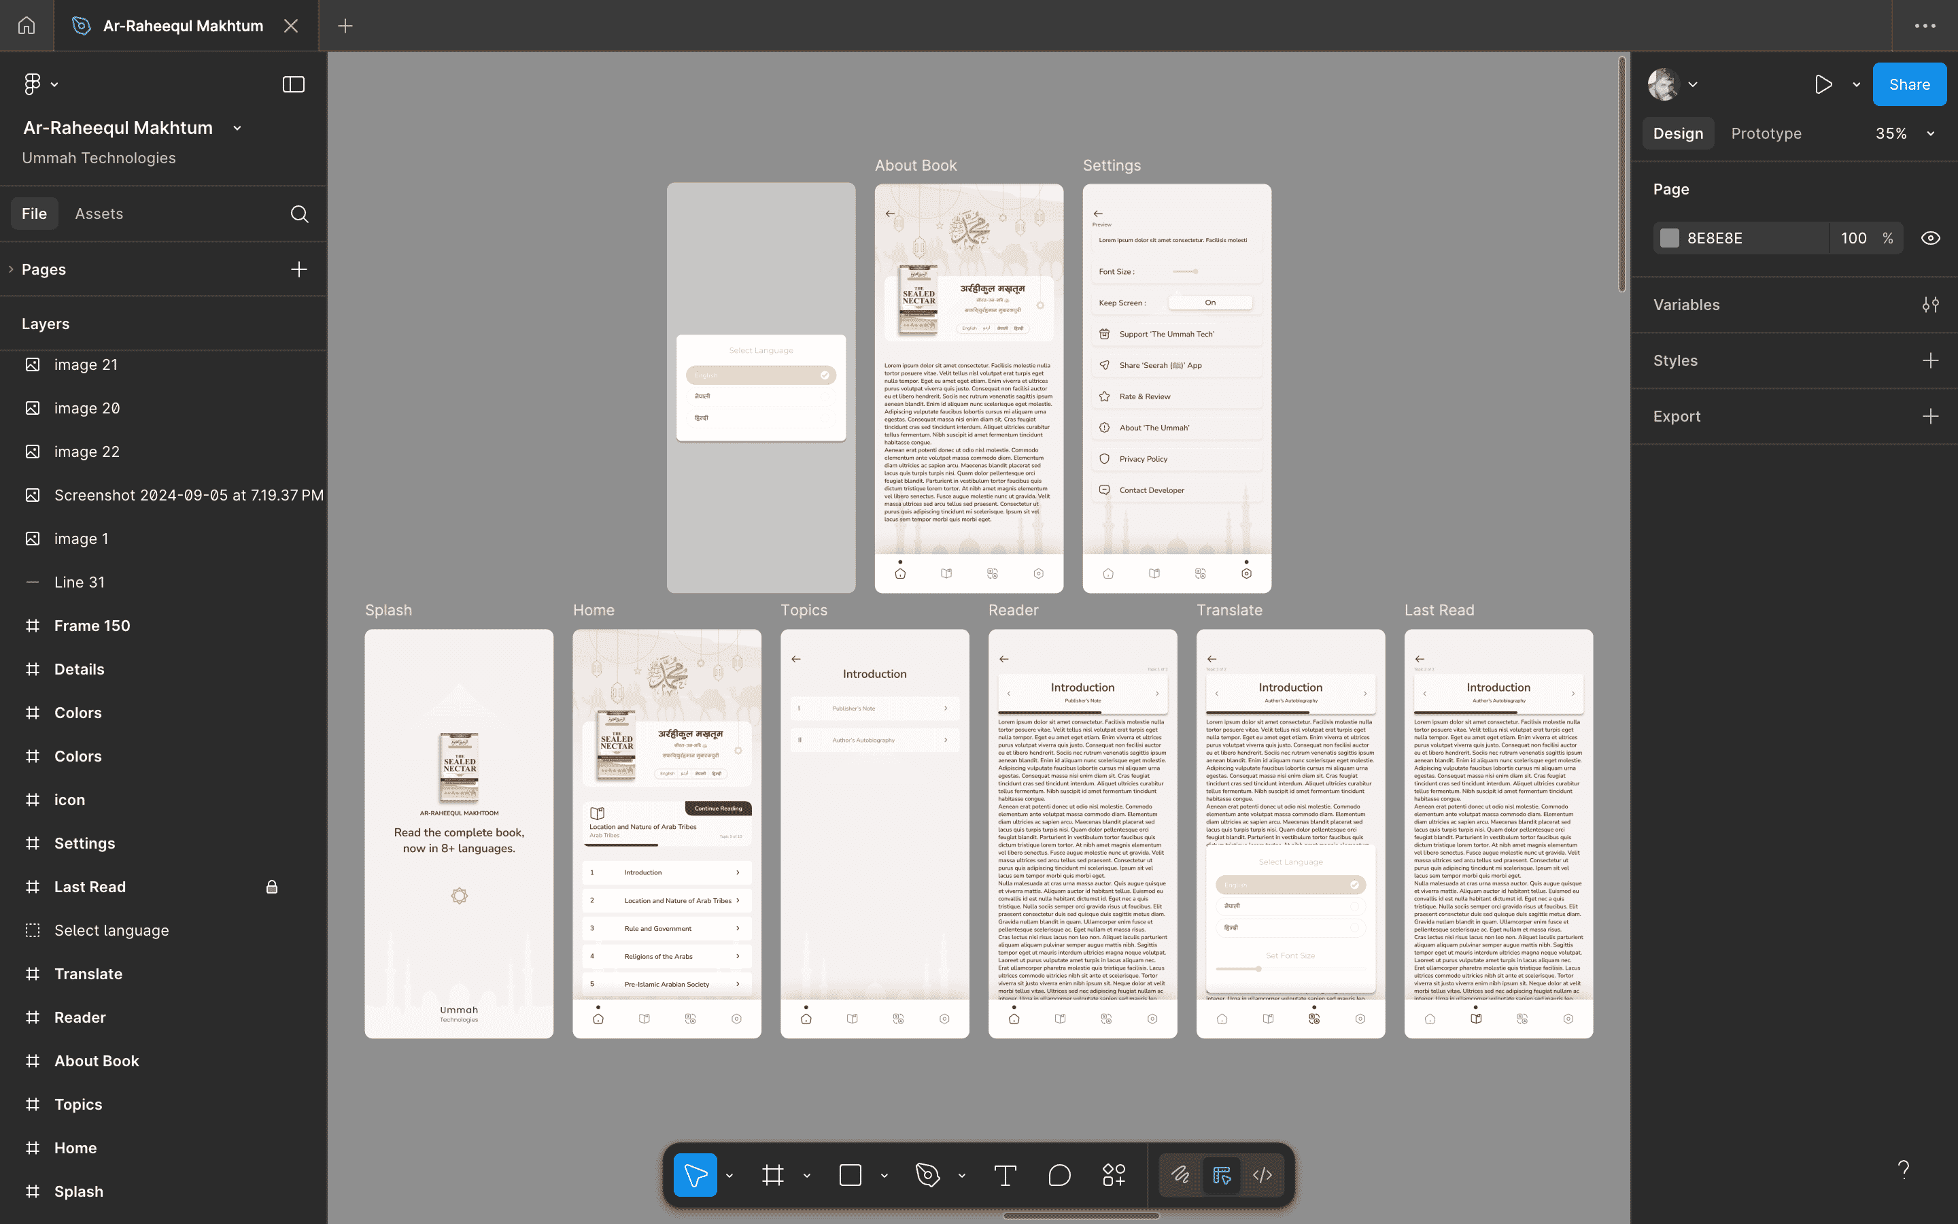Open the Variables panel icon
This screenshot has height=1224, width=1958.
click(1931, 305)
